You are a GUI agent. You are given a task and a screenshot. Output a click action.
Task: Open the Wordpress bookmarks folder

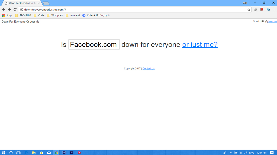click(55, 15)
